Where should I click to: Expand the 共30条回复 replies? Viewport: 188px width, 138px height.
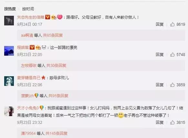[x=56, y=66]
